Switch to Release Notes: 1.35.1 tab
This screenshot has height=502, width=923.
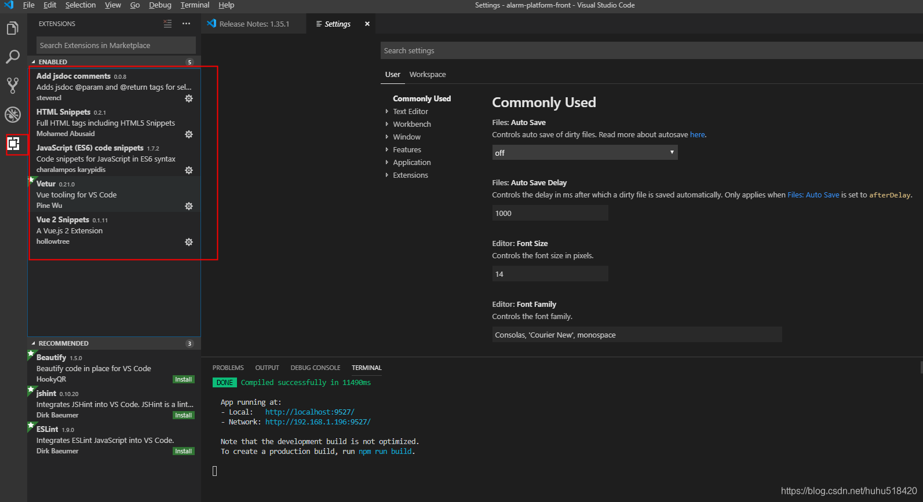click(254, 24)
